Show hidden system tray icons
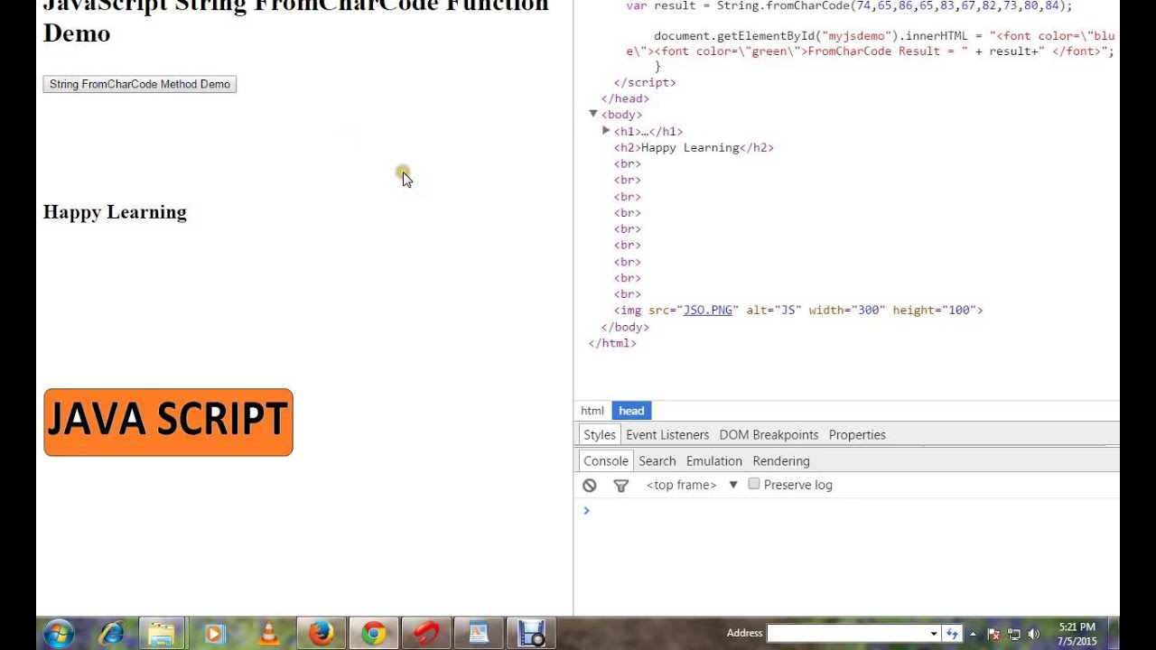The image size is (1156, 650). (973, 634)
